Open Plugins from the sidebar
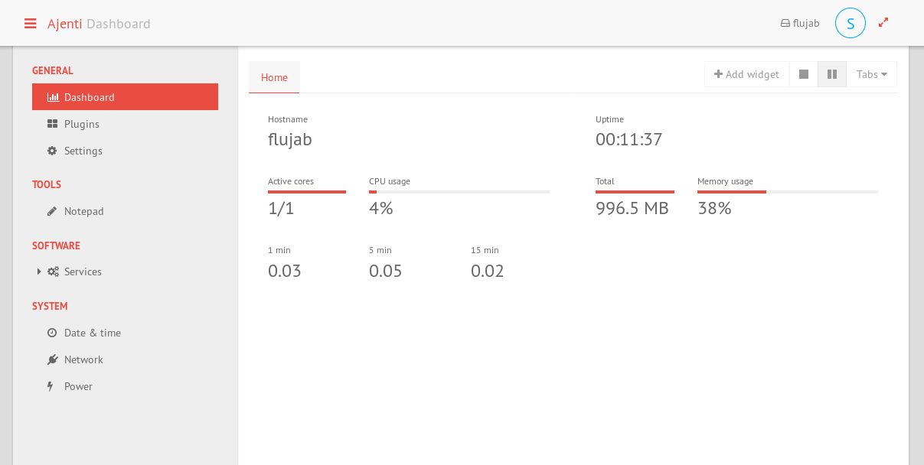The image size is (924, 465). click(81, 124)
